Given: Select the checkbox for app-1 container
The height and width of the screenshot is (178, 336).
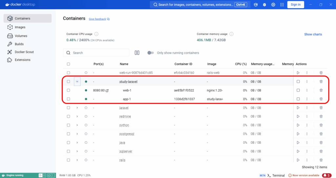Looking at the screenshot, I should click(68, 99).
